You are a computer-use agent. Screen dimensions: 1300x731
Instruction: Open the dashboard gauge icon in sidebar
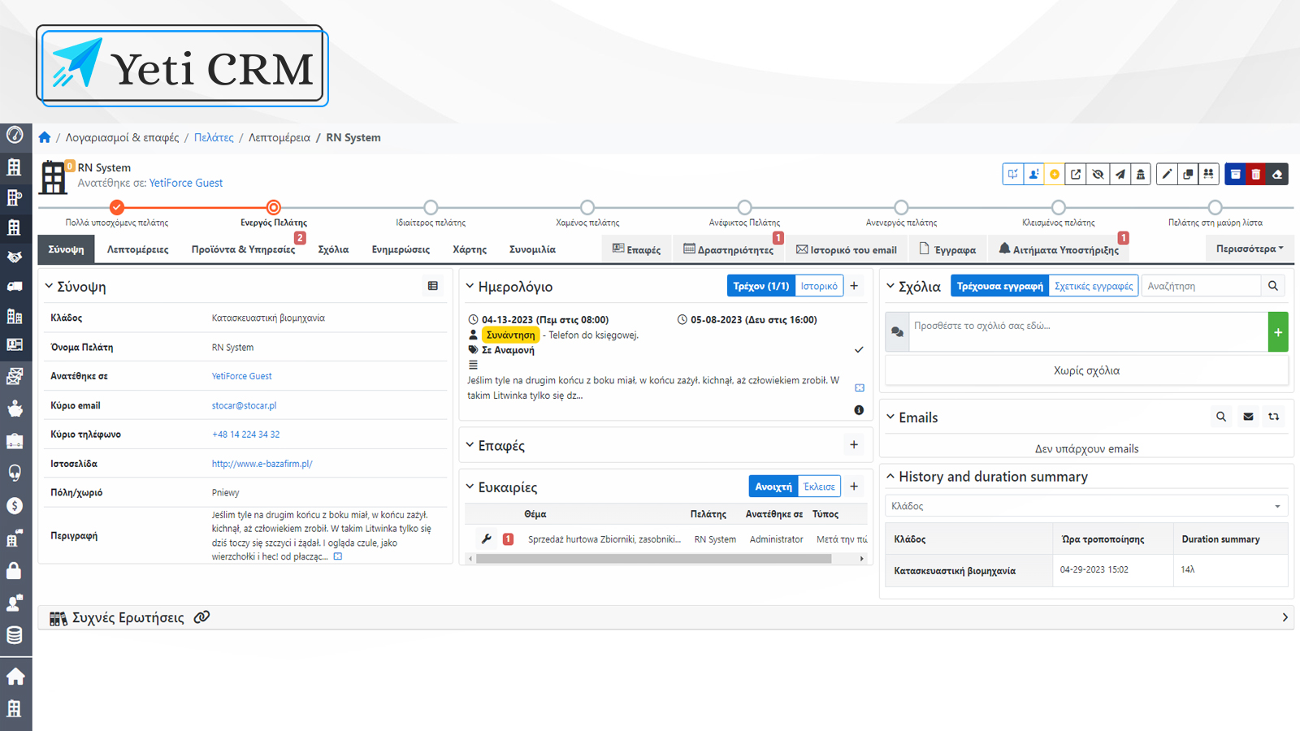(x=15, y=134)
